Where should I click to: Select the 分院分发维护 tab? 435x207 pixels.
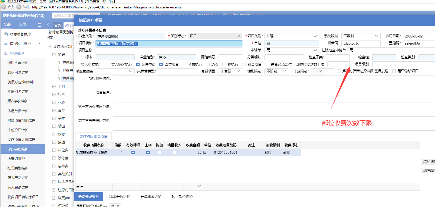click(x=89, y=197)
